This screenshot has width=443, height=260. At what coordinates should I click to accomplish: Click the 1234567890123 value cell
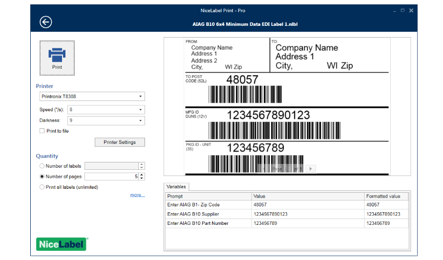click(x=308, y=214)
